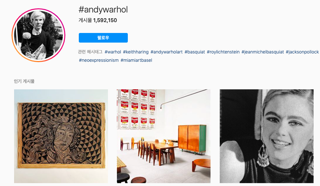Visit the #jeanmichelbasquiat hashtag
The image size is (320, 186).
pyautogui.click(x=263, y=52)
